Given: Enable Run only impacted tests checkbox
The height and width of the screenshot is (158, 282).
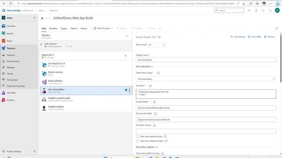Looking at the screenshot, I should (x=138, y=136).
